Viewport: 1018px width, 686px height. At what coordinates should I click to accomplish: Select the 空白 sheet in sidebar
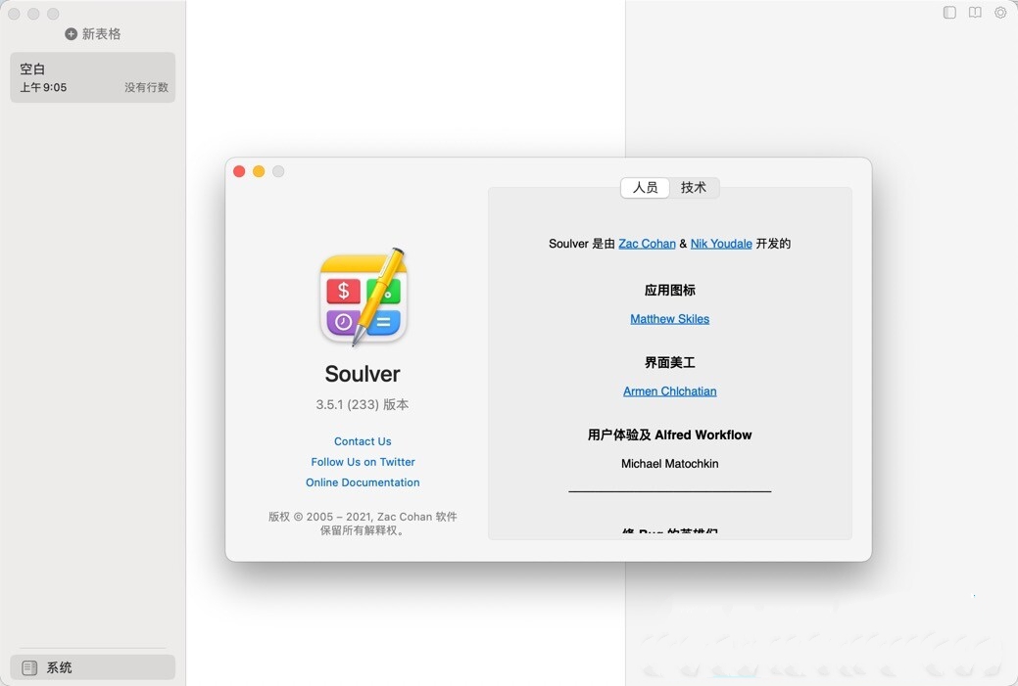point(93,77)
